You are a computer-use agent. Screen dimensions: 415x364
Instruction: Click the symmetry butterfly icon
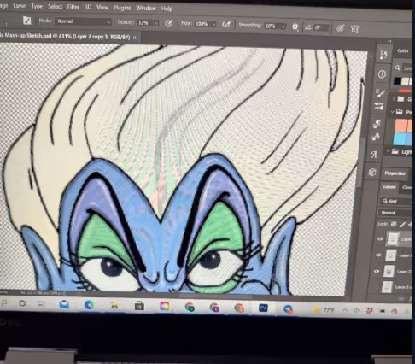[354, 29]
